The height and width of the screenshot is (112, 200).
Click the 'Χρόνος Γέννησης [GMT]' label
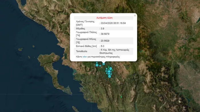pos(85,23)
